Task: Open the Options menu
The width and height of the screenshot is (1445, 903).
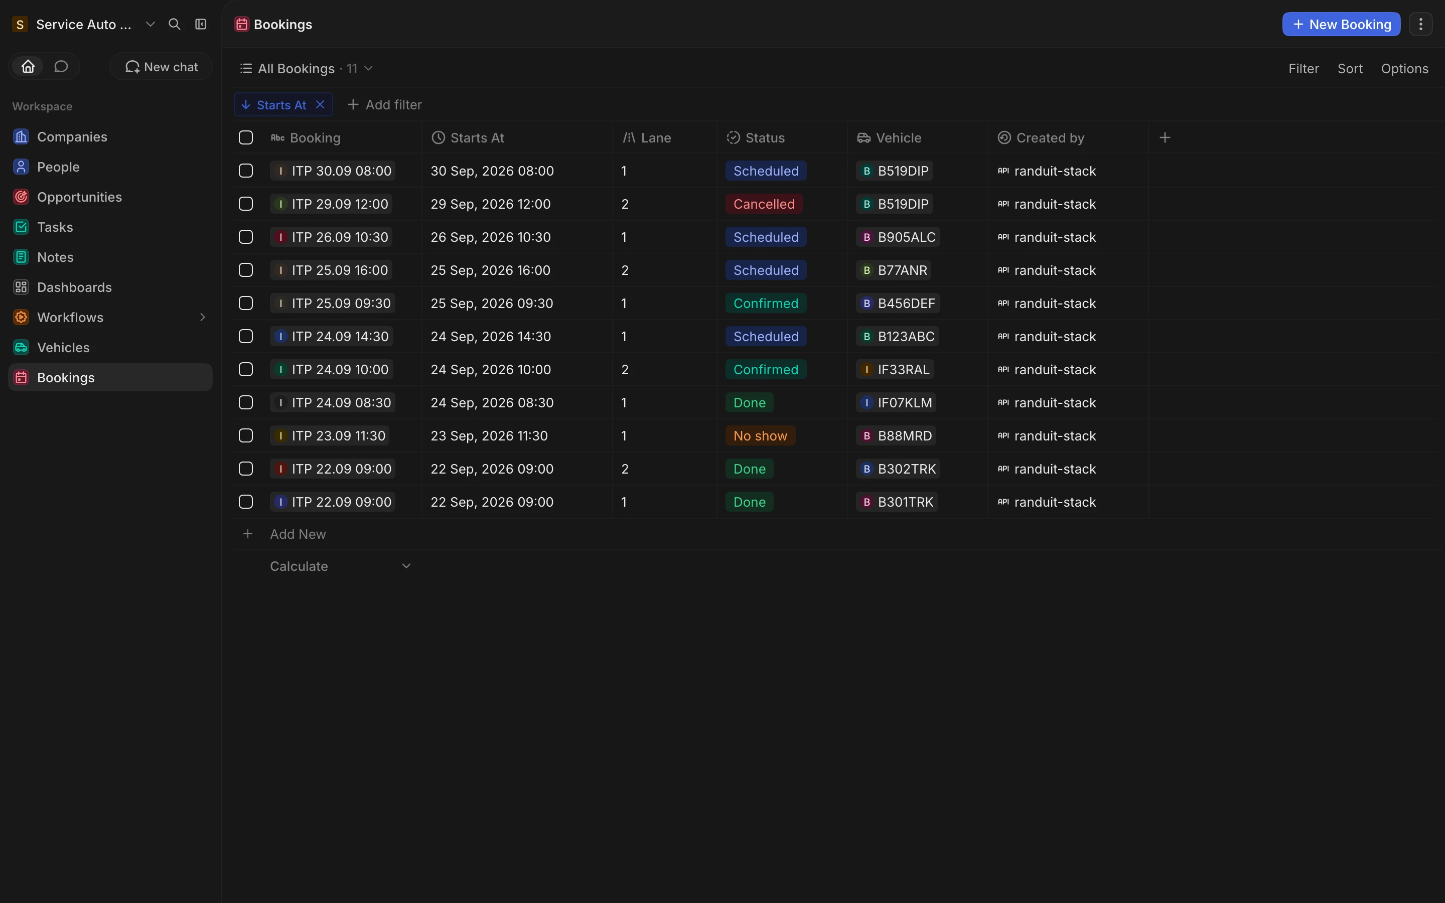Action: 1404,69
